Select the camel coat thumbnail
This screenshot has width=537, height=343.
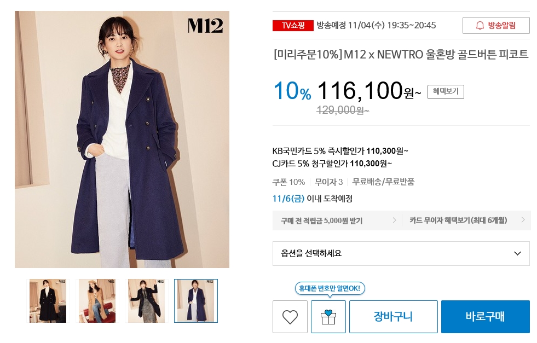coord(97,301)
